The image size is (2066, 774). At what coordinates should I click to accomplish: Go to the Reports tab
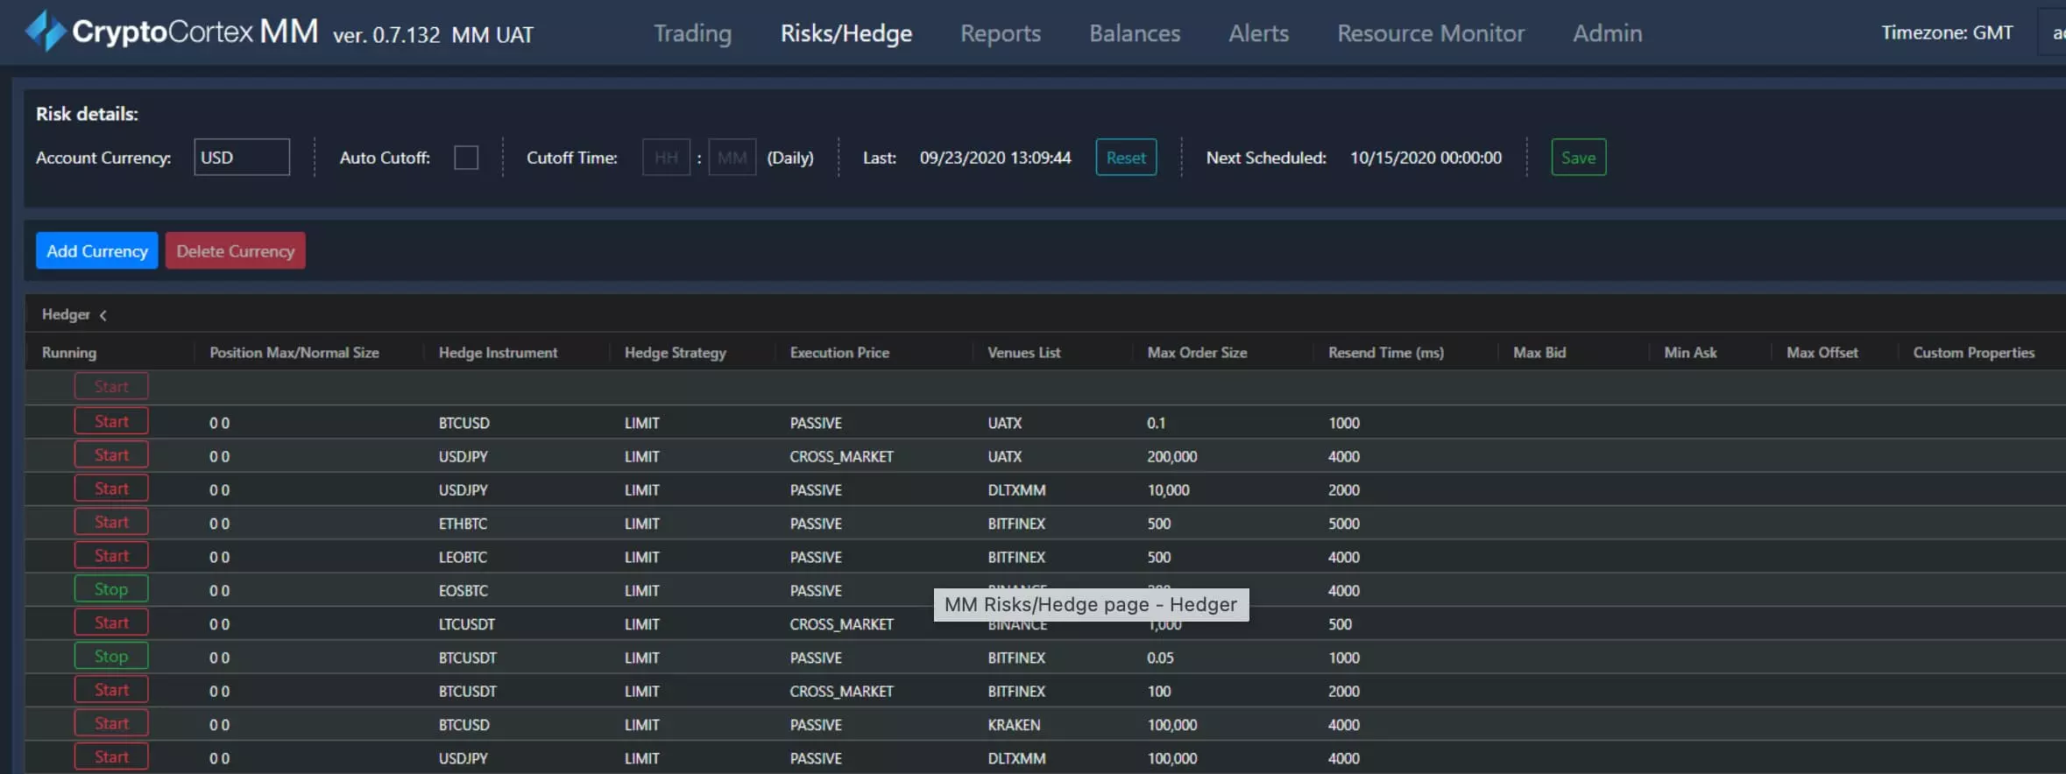[x=1001, y=33]
